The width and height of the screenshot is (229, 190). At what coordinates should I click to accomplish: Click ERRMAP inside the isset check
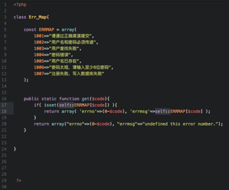[x=82, y=105]
